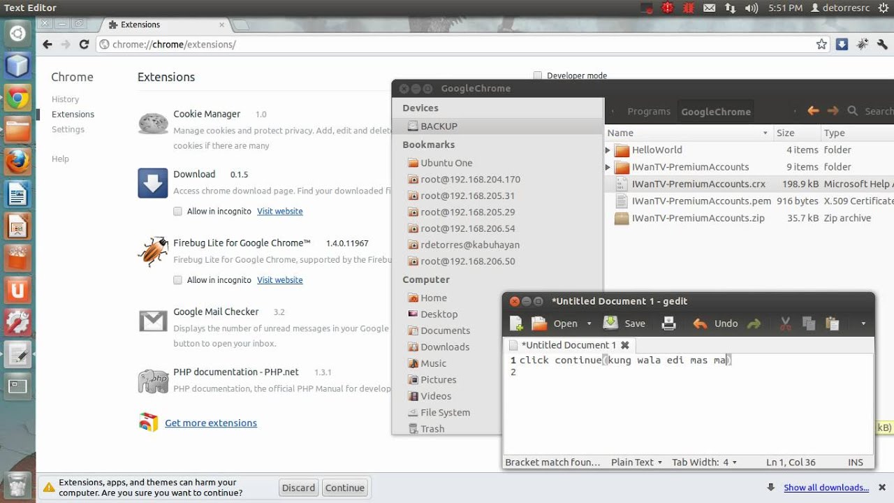
Task: Click the Chrome address bar
Action: click(461, 44)
